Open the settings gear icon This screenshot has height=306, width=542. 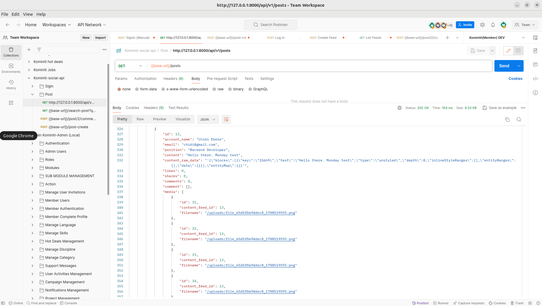482,25
